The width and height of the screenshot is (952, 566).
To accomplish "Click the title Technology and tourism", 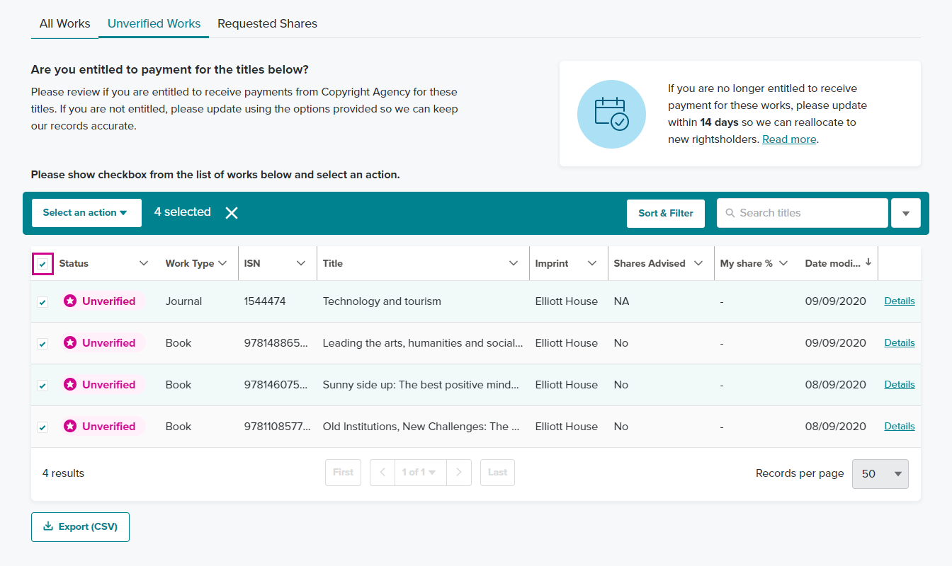I will (x=382, y=301).
